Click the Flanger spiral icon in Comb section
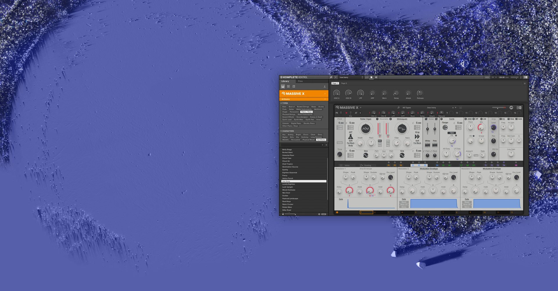This screenshot has height=291, width=558. (x=445, y=127)
